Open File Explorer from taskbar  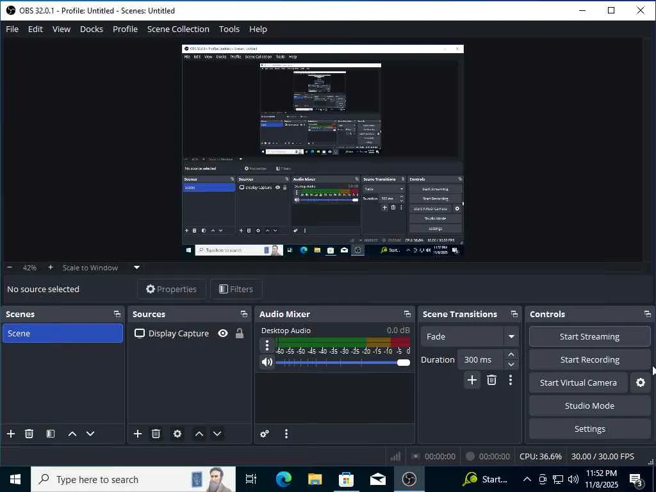(315, 479)
